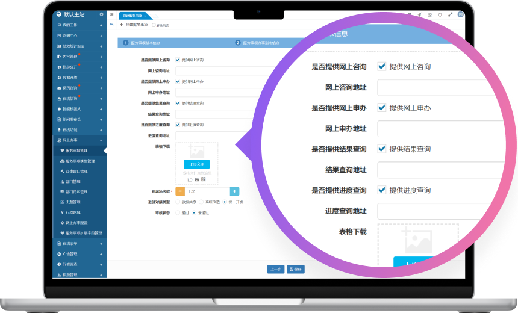Click the 上传文件 upload button
Screen dimensions: 518x313
(196, 164)
